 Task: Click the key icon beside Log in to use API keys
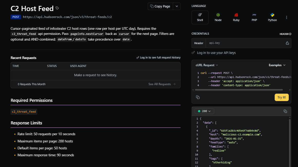point(193,53)
